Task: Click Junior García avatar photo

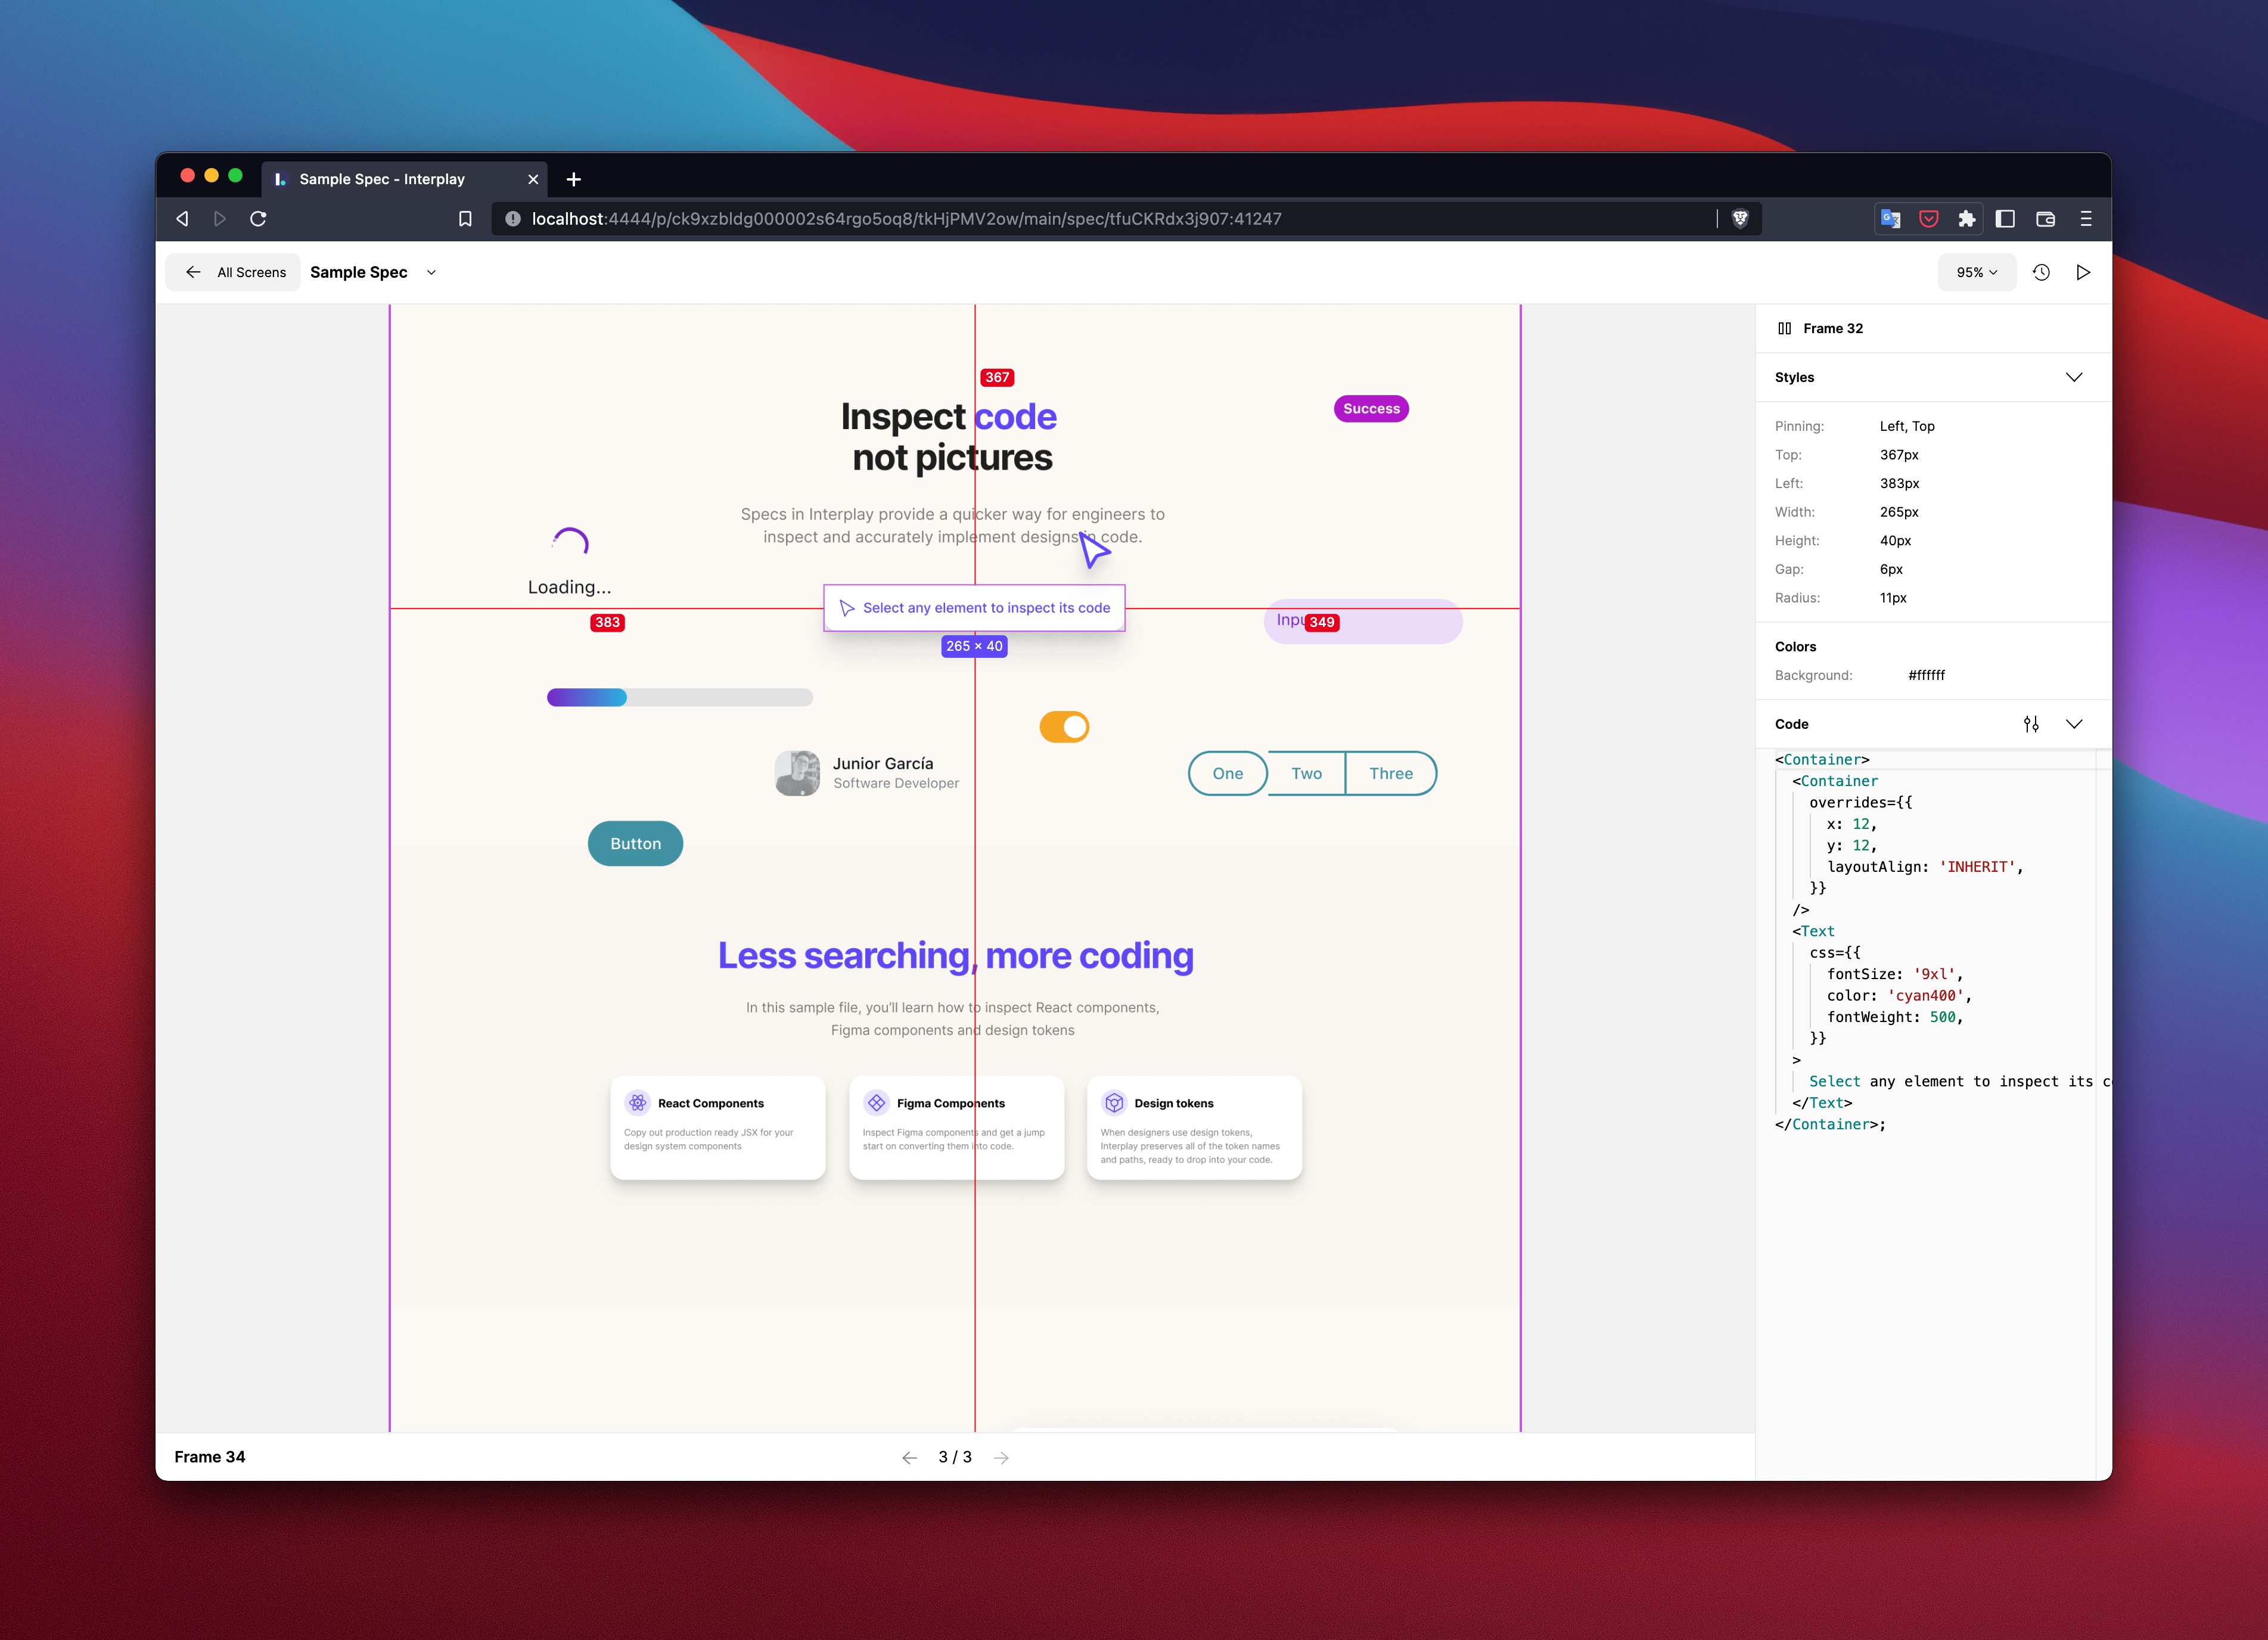Action: 797,773
